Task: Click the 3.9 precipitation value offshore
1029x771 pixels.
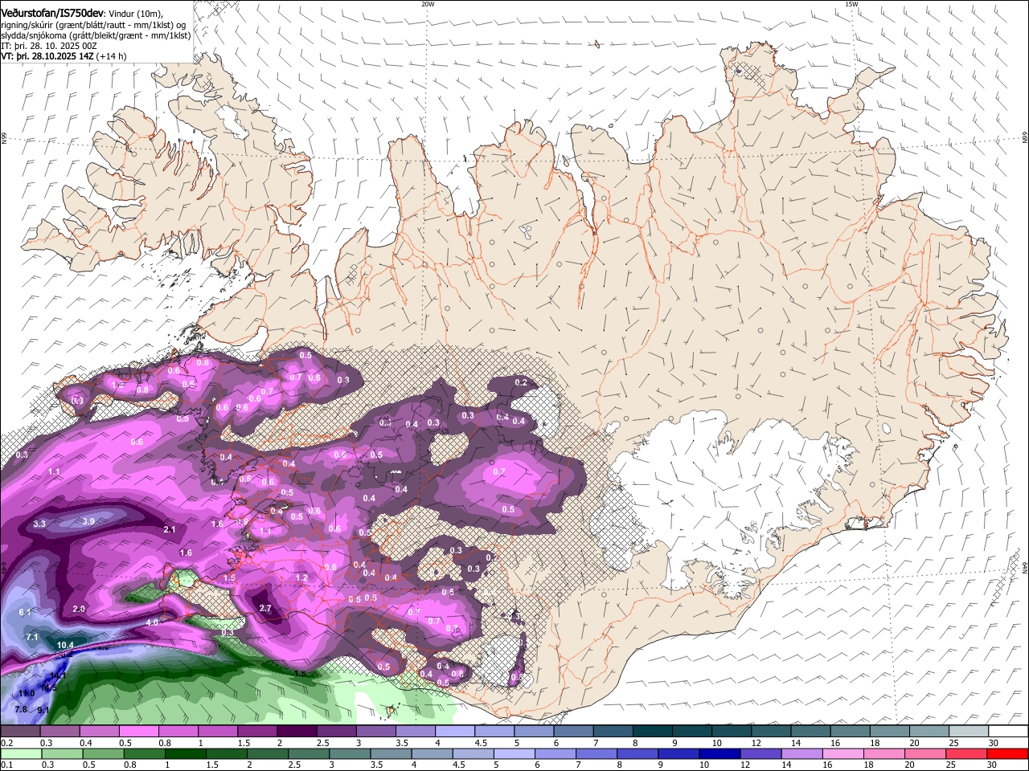Action: (x=89, y=521)
